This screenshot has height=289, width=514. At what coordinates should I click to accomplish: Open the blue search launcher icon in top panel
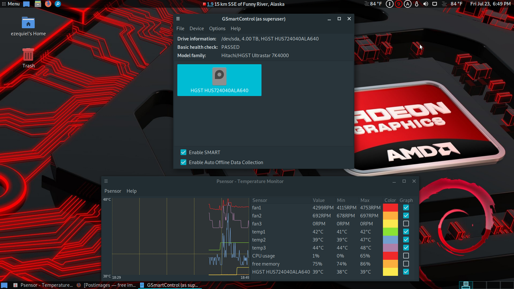pyautogui.click(x=58, y=4)
